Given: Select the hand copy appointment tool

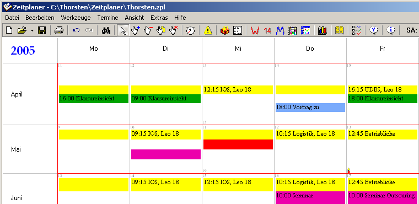Looking at the screenshot, I should tap(161, 30).
